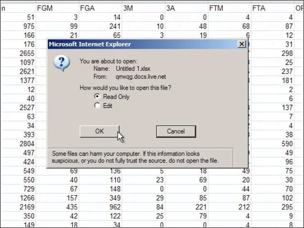304x228 pixels.
Task: Click spreadsheet cell with value 241
Action: pos(100,26)
